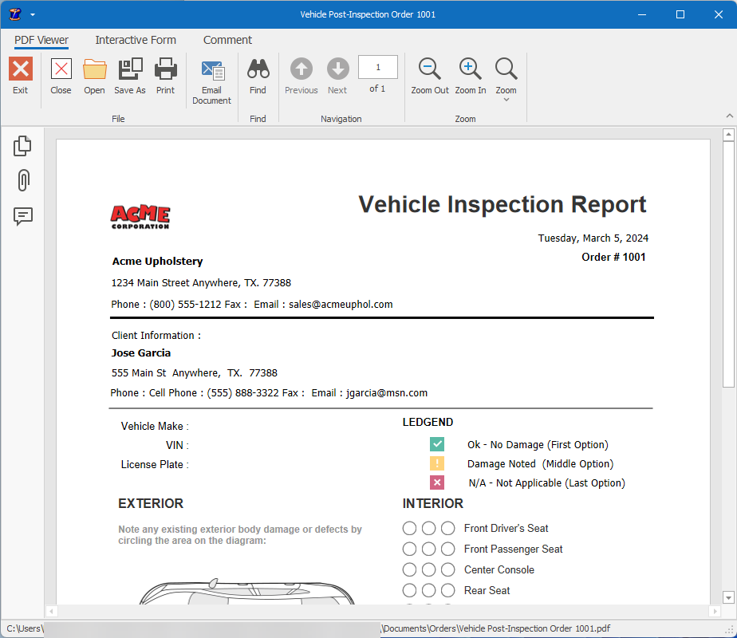Show the Comments sidebar panel
Image resolution: width=737 pixels, height=638 pixels.
click(22, 216)
